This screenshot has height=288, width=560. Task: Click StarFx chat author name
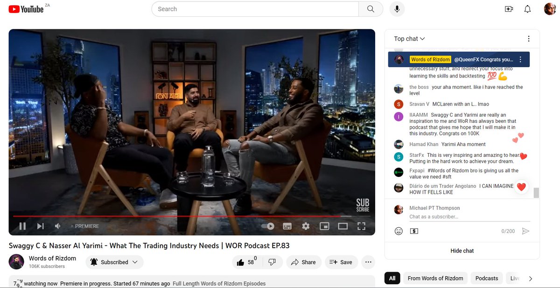416,155
